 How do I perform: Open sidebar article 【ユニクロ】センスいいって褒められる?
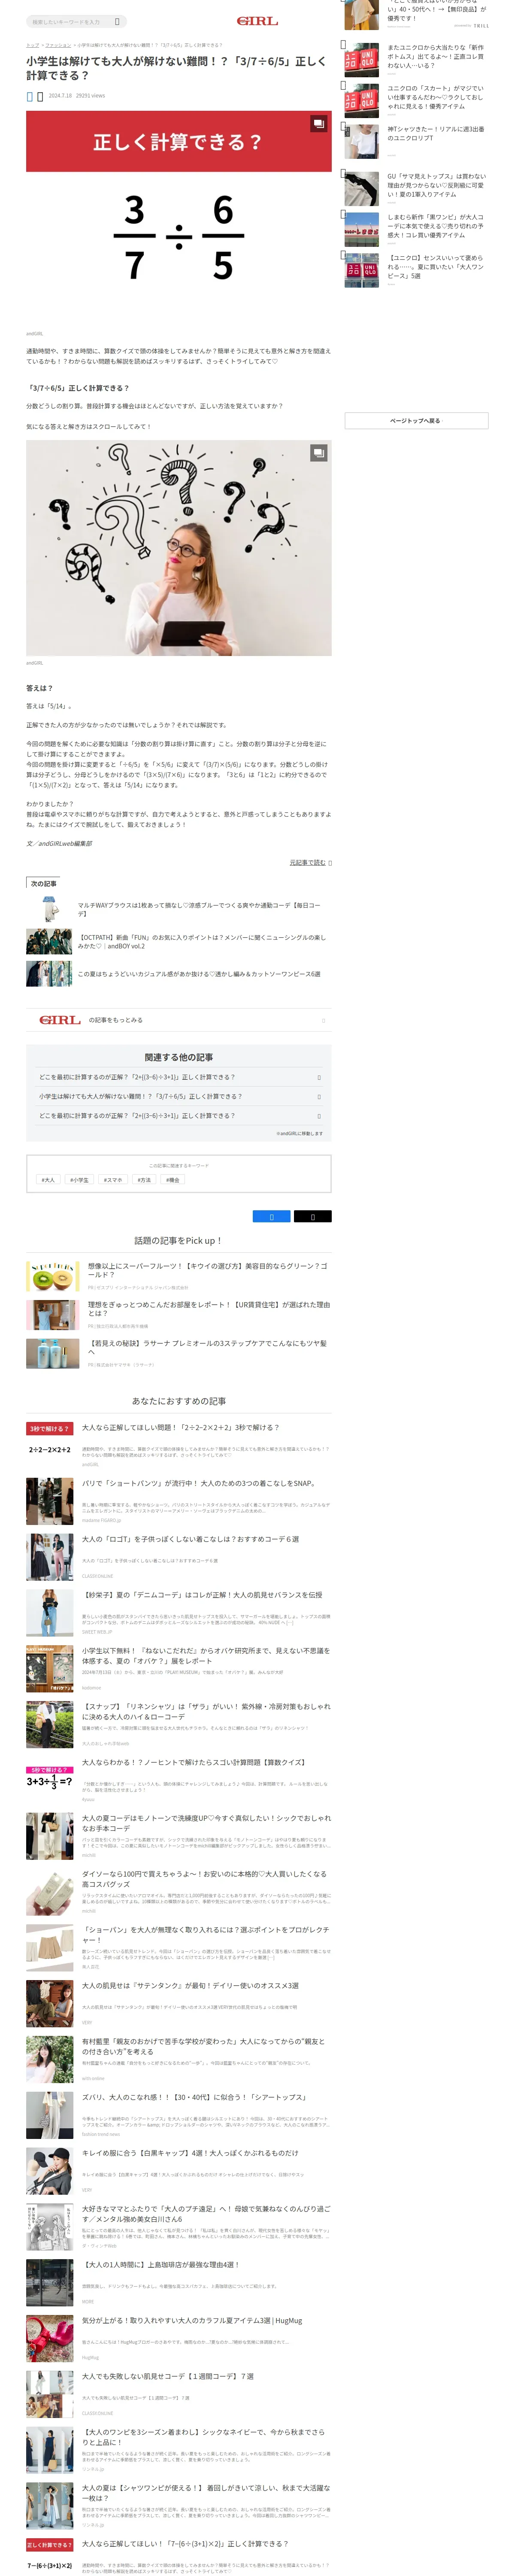[x=436, y=267]
